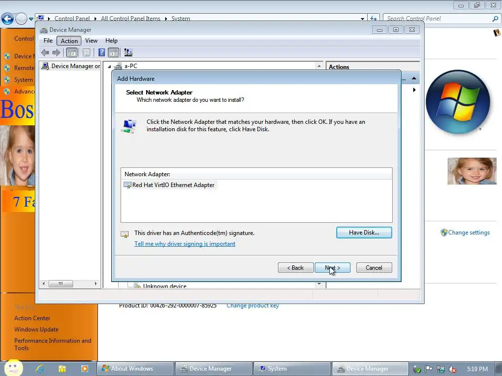Switch to the About Windows taskbar button
502x376 pixels.
[x=135, y=369]
